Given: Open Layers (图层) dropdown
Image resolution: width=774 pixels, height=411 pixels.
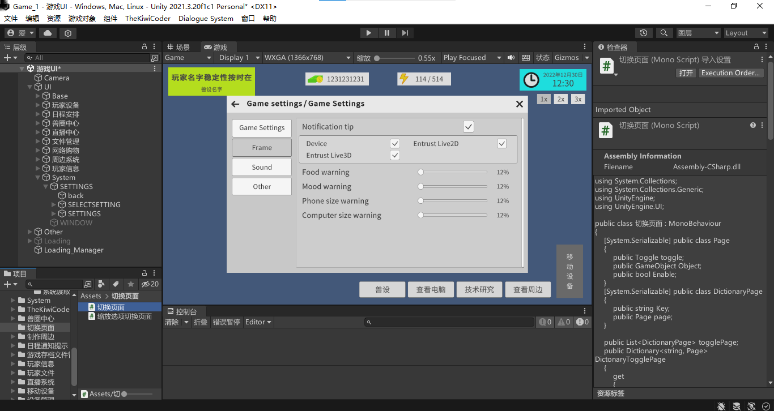Looking at the screenshot, I should coord(698,33).
